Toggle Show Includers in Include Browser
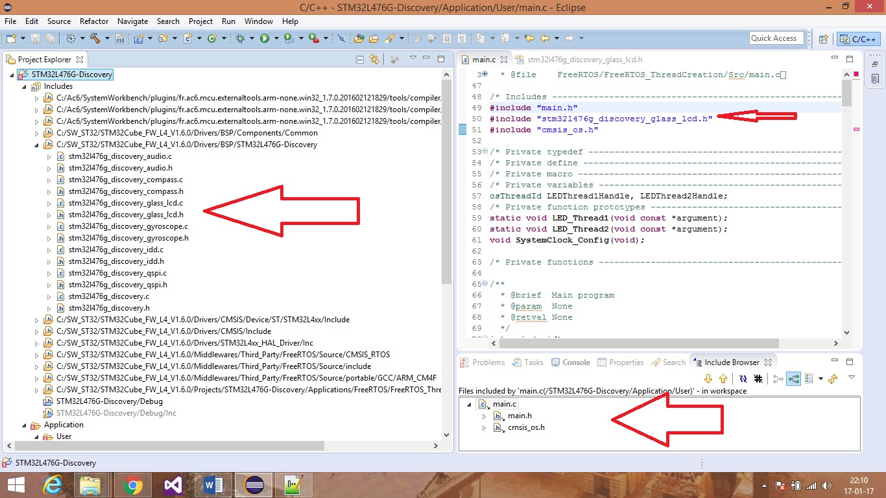This screenshot has height=498, width=886. point(778,379)
